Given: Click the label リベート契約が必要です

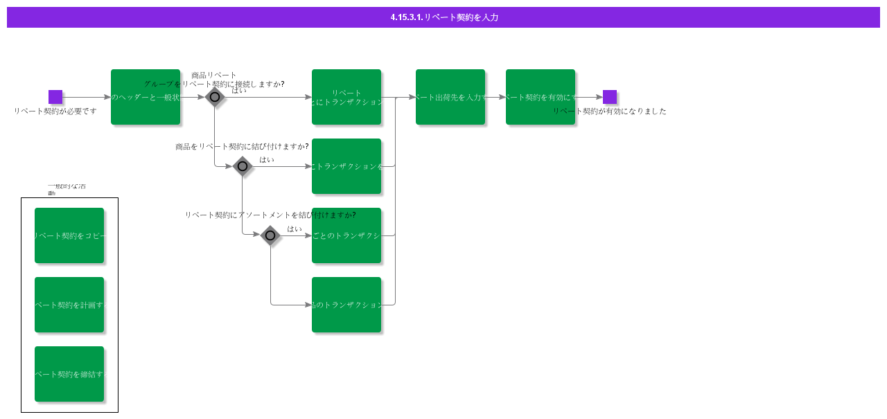Looking at the screenshot, I should [x=55, y=111].
